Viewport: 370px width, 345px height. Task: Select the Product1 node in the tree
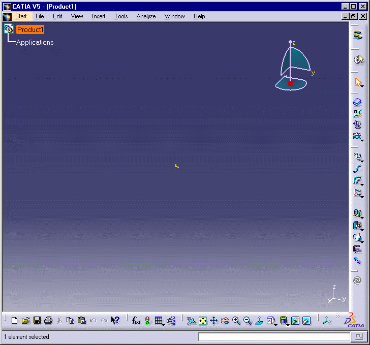tap(30, 29)
